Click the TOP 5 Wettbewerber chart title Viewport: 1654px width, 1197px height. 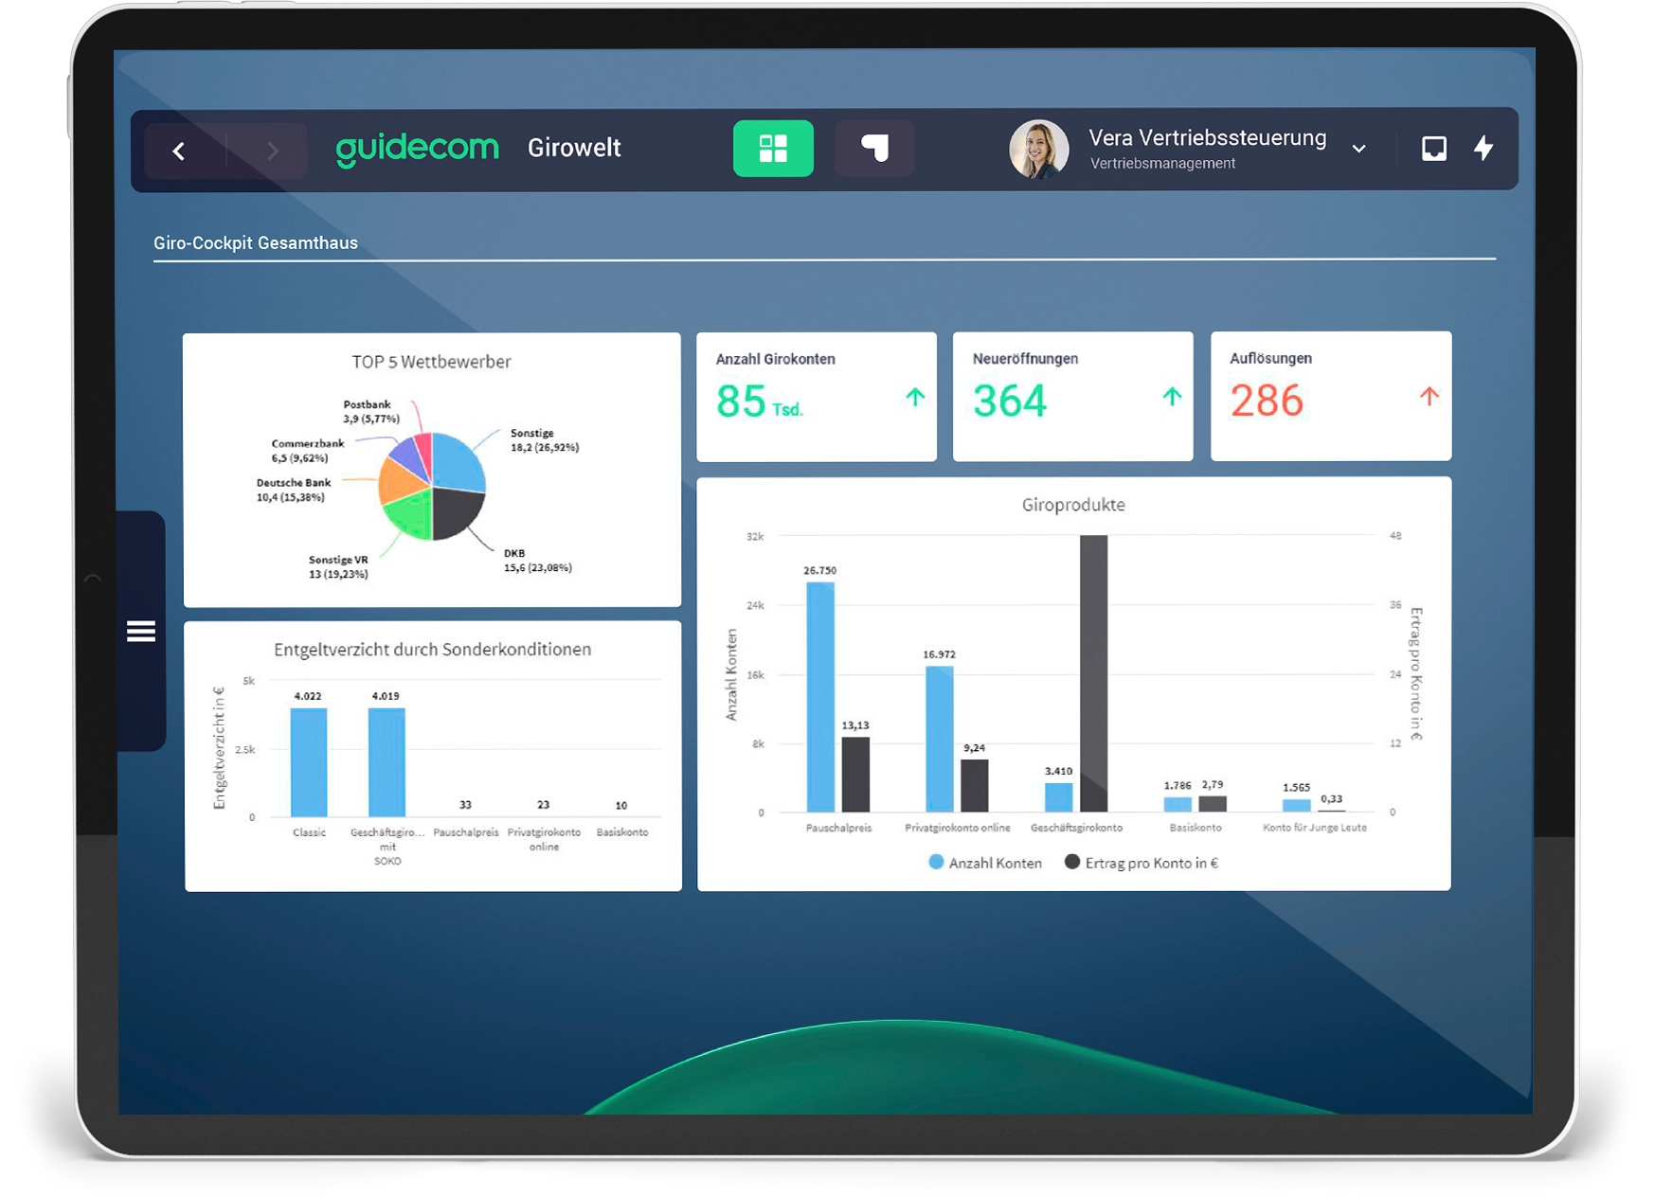point(431,362)
